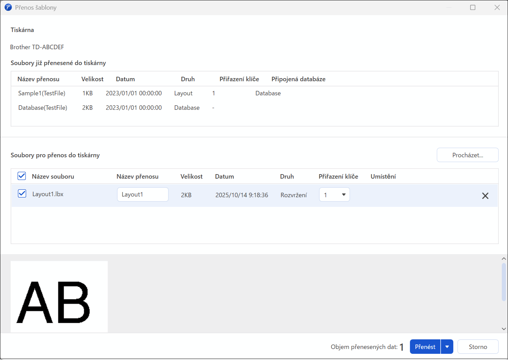
Task: Open file browser with Procházet button
Action: point(467,155)
